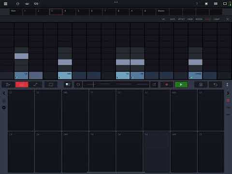232x174 pixels.
Task: Start playback with the green play button
Action: (x=181, y=85)
